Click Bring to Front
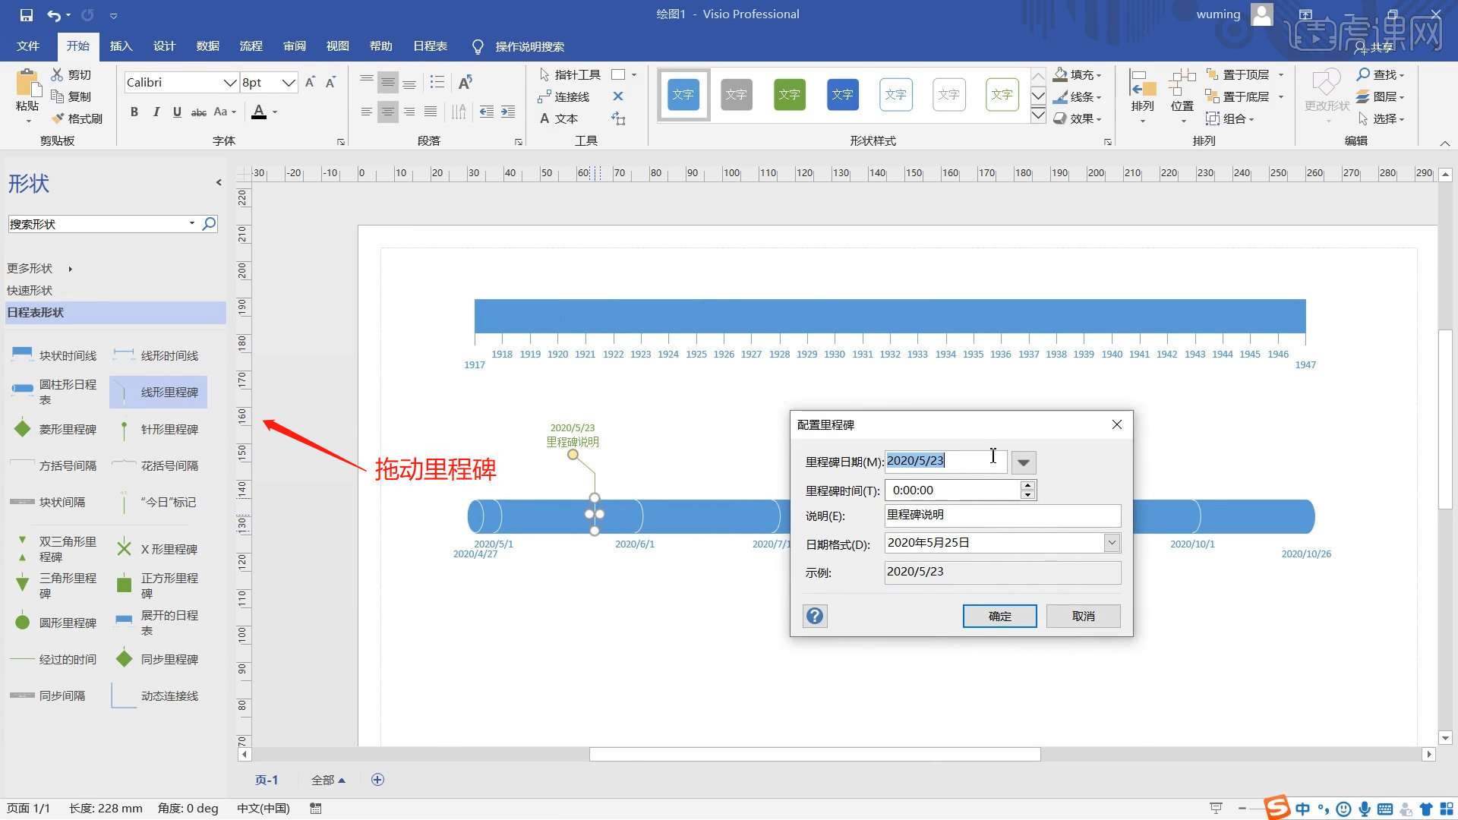 tap(1238, 74)
